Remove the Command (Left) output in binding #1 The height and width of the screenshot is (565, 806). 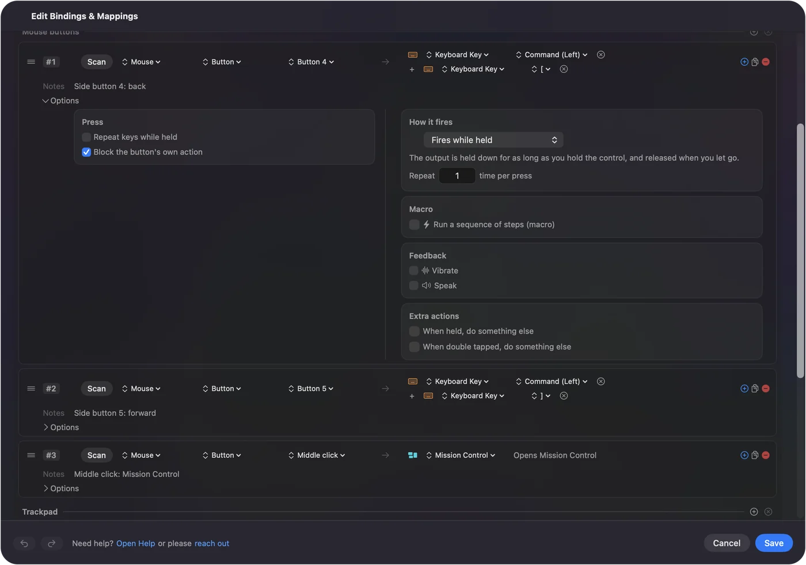[601, 55]
